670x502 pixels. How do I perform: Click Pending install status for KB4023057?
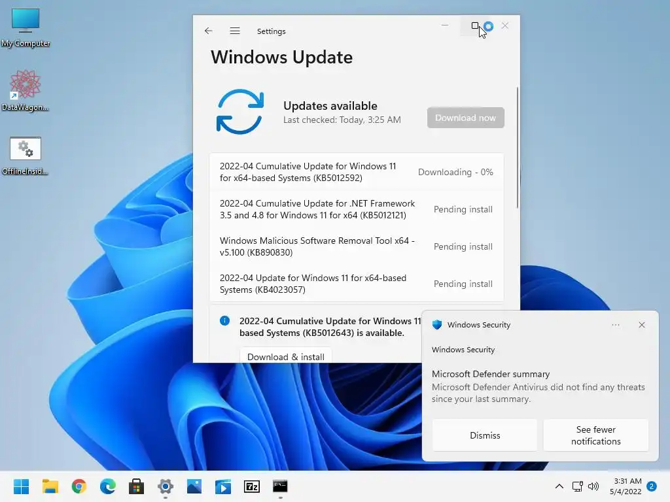(x=463, y=284)
